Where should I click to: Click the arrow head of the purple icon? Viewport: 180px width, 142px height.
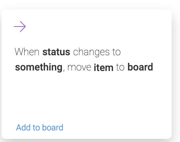pyautogui.click(x=24, y=27)
